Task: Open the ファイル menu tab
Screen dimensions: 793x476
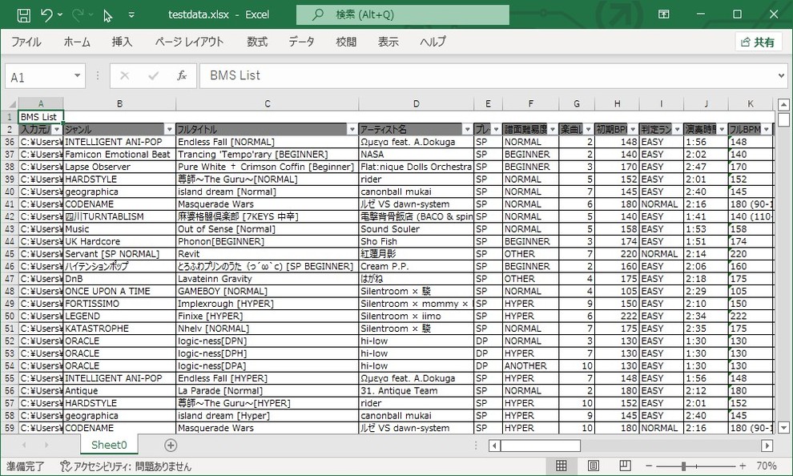Action: click(x=26, y=42)
